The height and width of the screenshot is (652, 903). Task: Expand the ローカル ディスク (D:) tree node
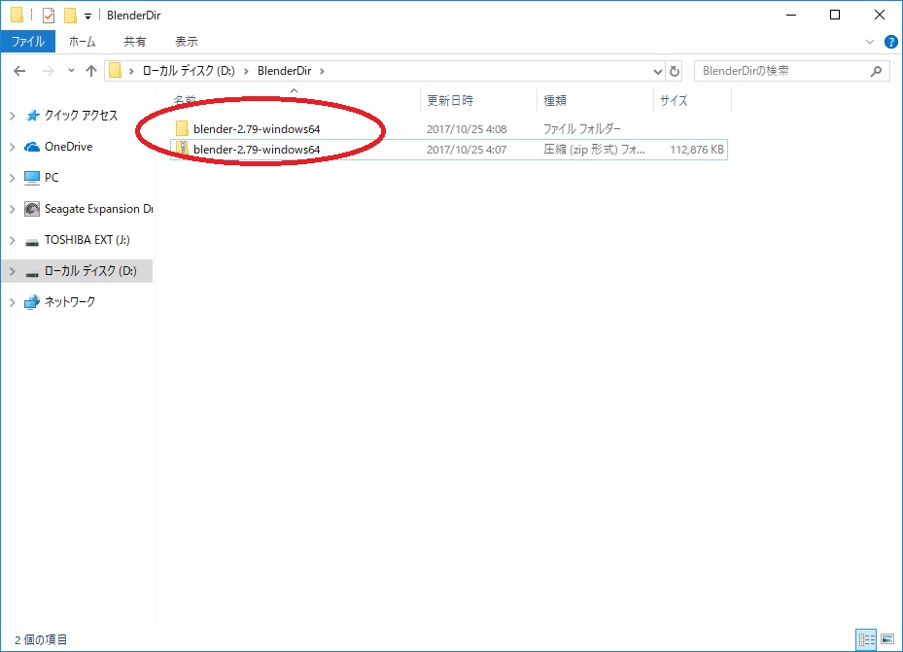pos(12,271)
